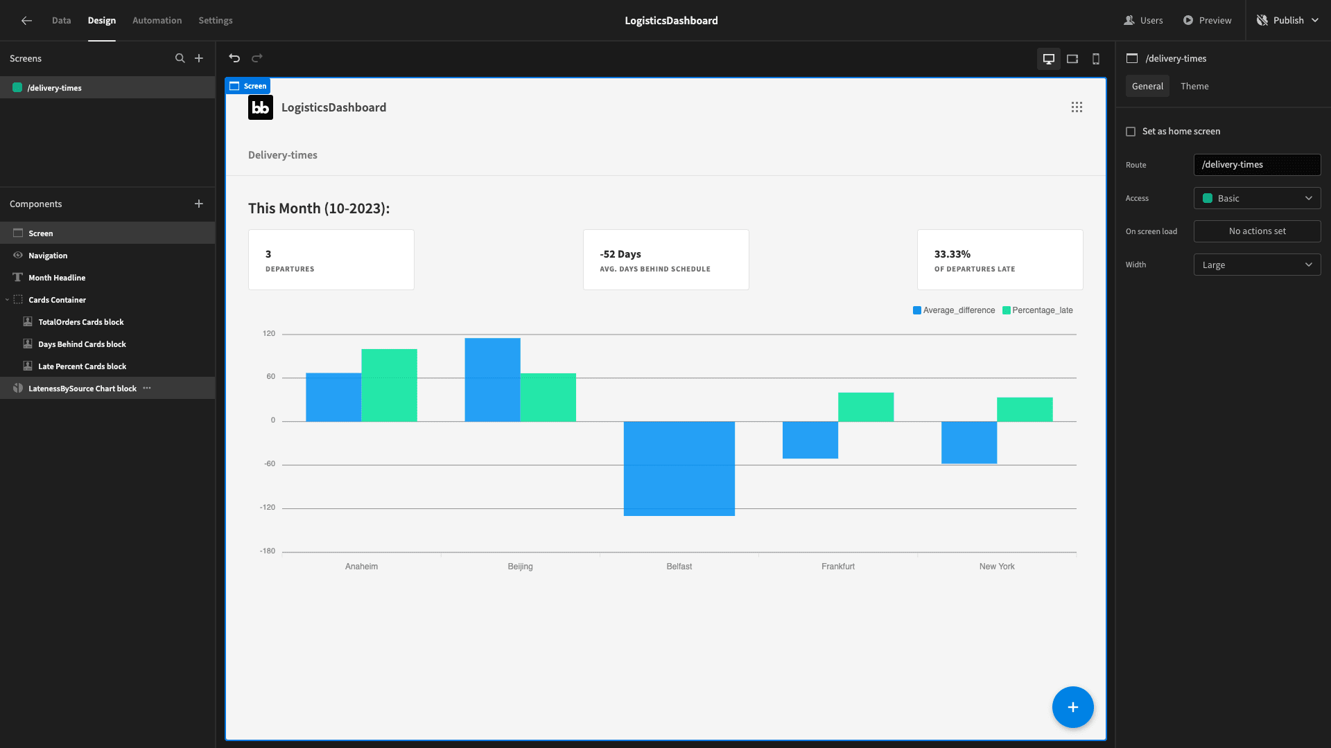The width and height of the screenshot is (1331, 748).
Task: Click No actions set button
Action: coord(1257,231)
